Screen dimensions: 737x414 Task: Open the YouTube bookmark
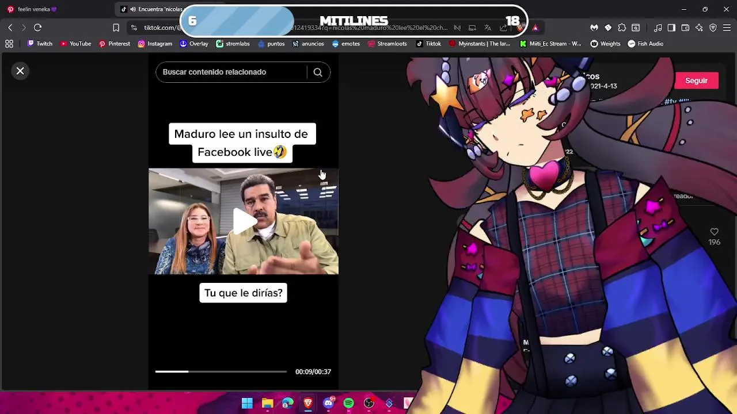[75, 44]
